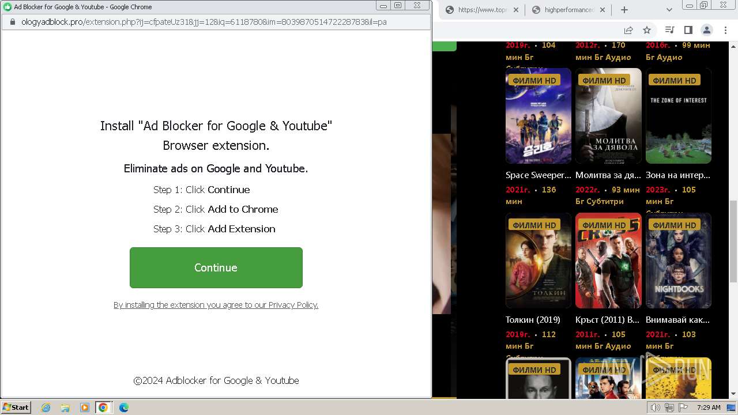Close the https://www.top... tab
Screen dimensions: 738x415
[515, 10]
